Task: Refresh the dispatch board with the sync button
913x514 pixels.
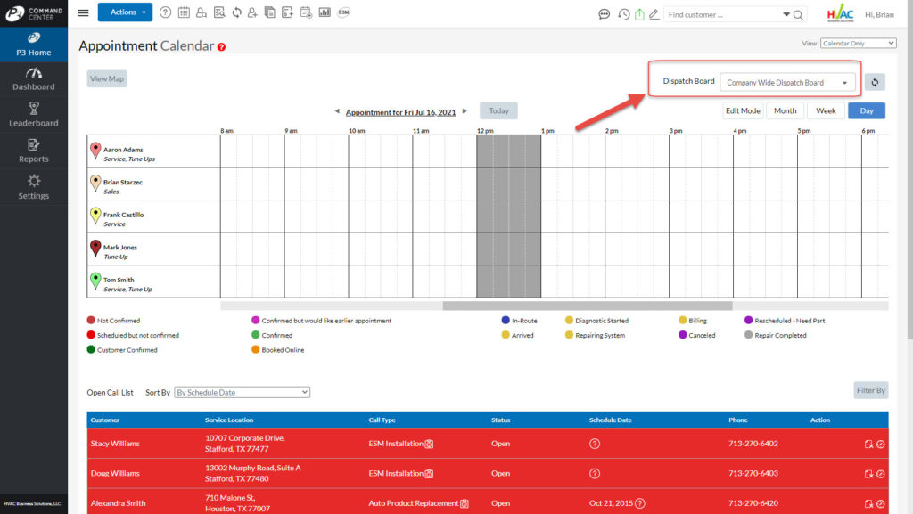Action: click(x=875, y=82)
